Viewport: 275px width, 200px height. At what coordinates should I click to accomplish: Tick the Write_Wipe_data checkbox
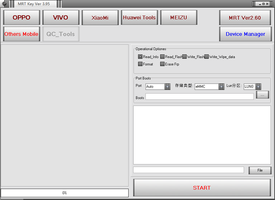(207, 57)
